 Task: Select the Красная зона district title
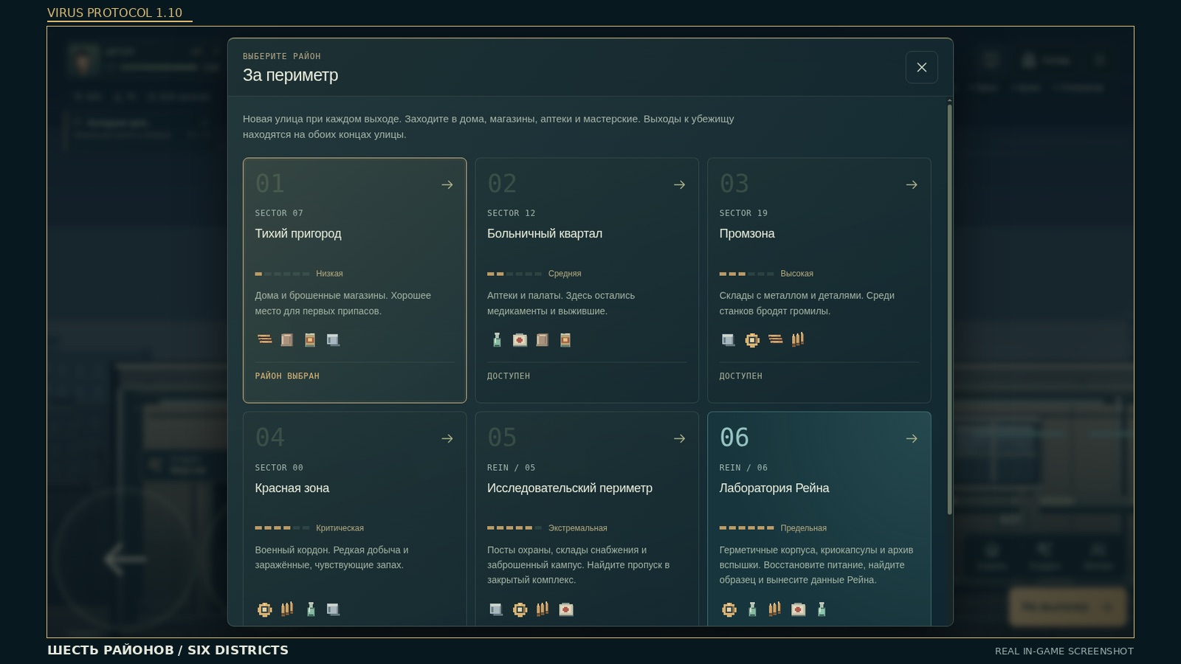click(x=292, y=488)
